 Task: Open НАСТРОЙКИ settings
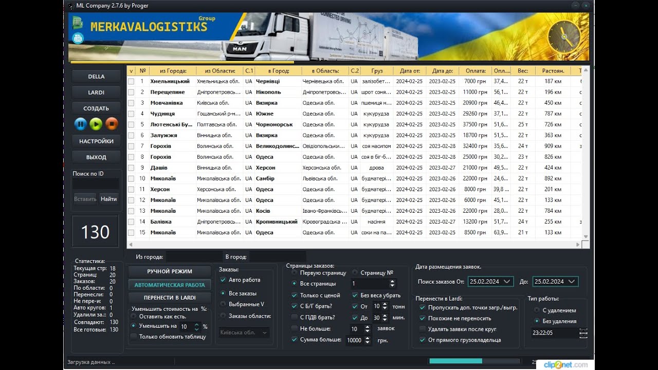(x=96, y=141)
